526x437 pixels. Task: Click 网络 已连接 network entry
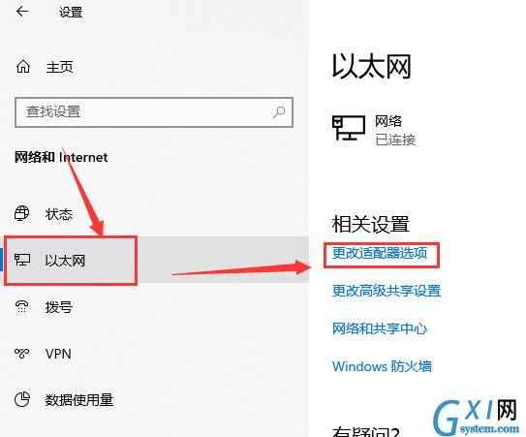[x=374, y=130]
